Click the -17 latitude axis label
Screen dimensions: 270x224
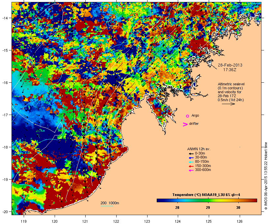coord(5,115)
